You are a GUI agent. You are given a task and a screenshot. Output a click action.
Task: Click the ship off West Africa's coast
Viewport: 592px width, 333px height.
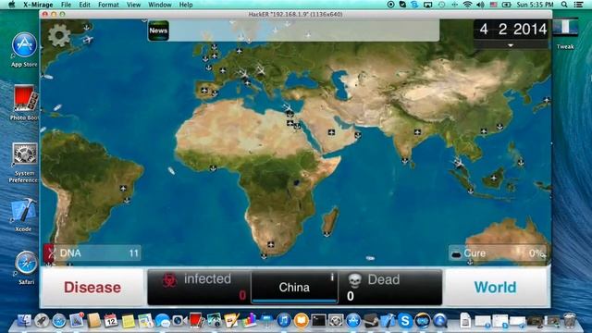coord(171,171)
